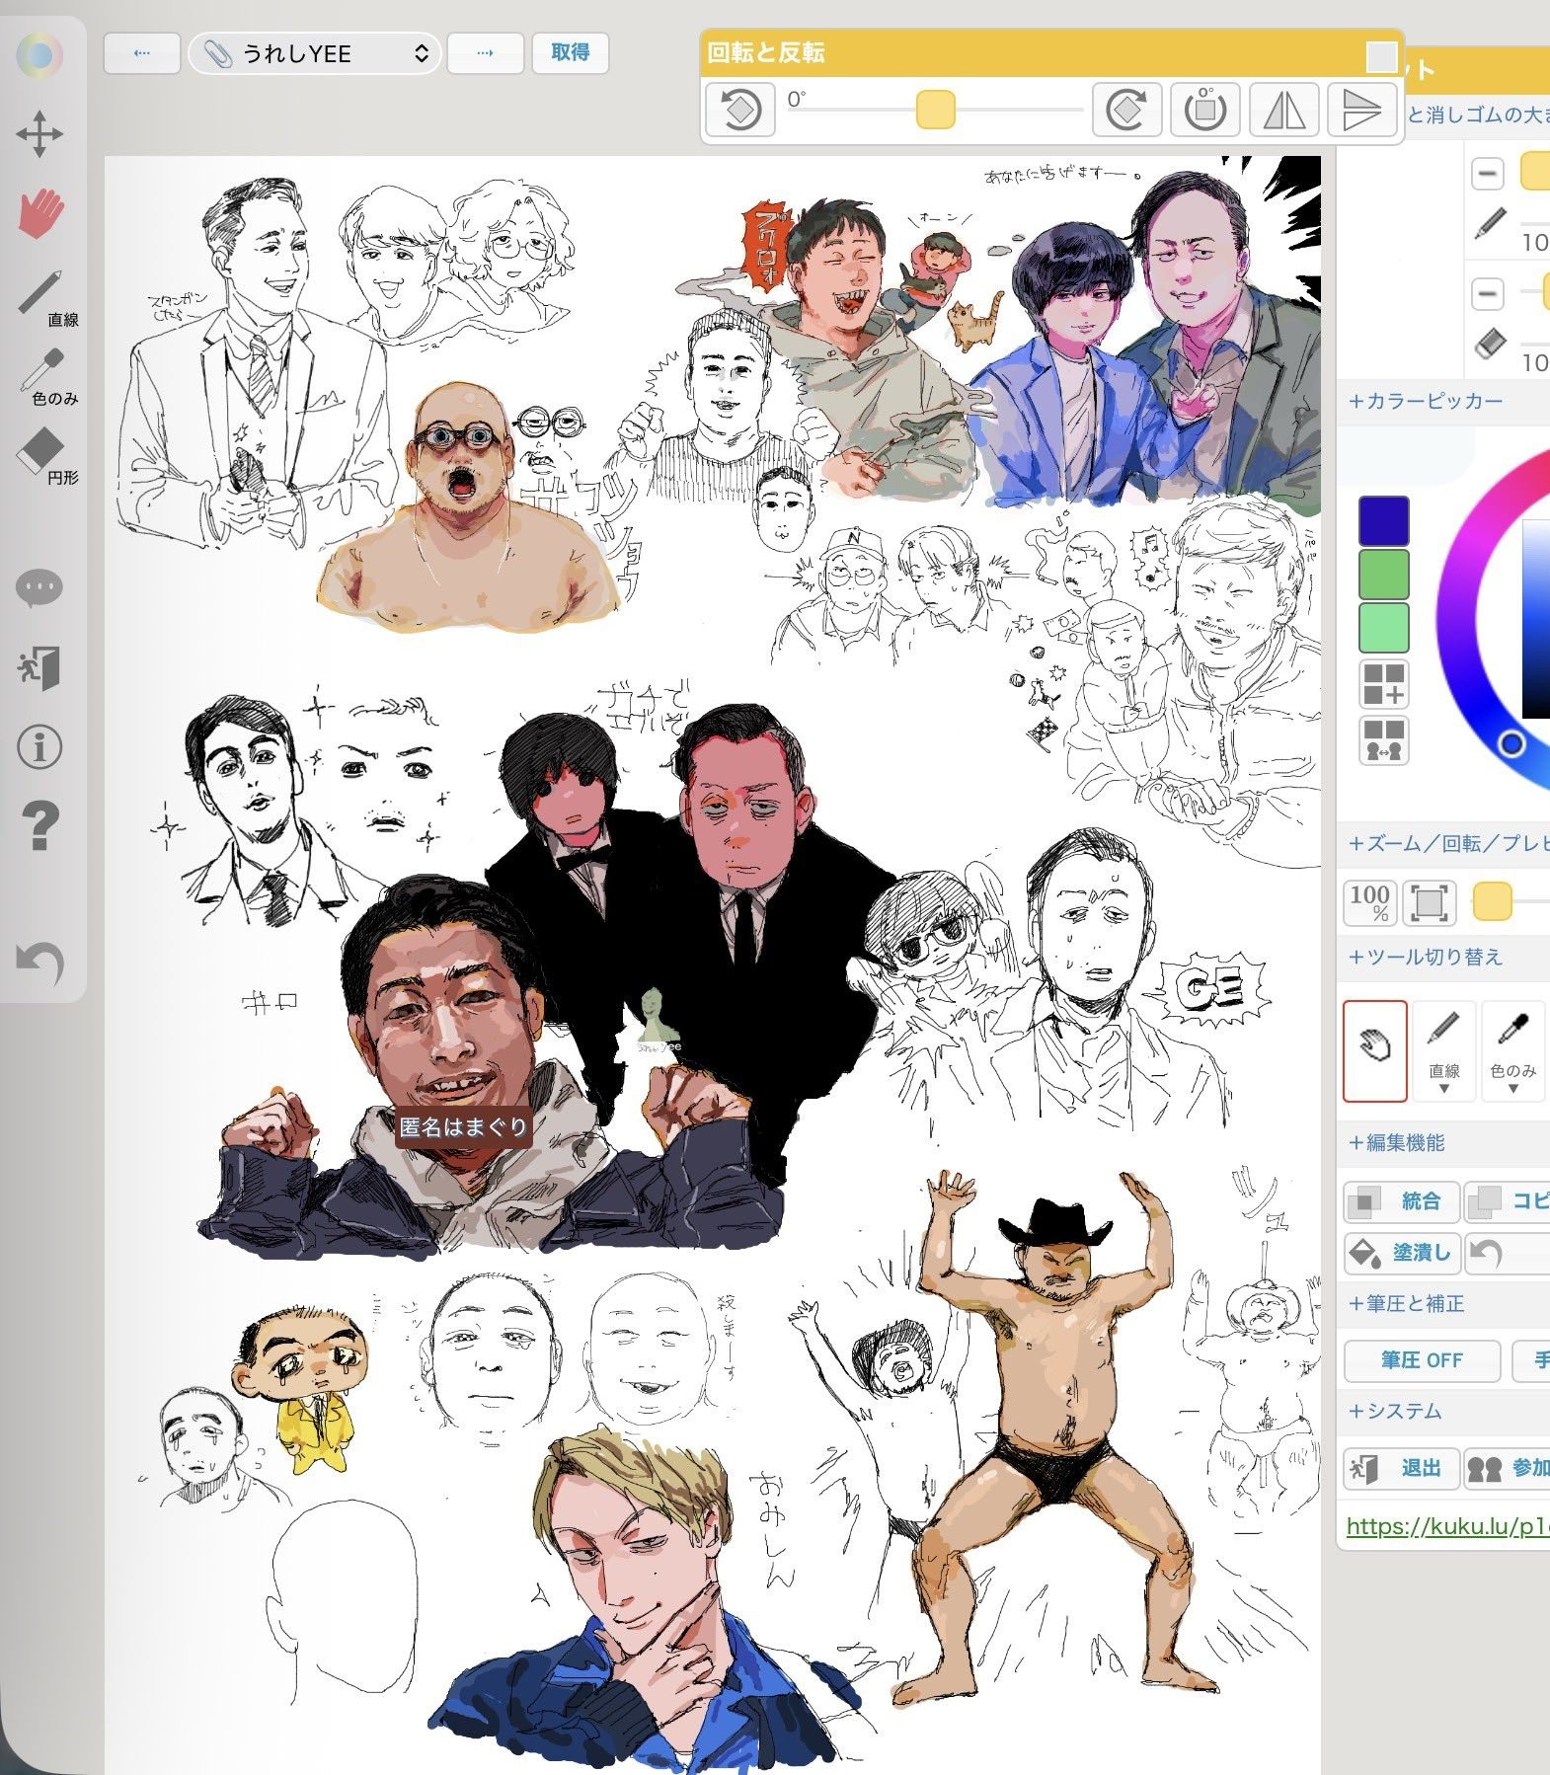The height and width of the screenshot is (1775, 1550).
Task: Click the add palette color grid icon
Action: point(1383,683)
